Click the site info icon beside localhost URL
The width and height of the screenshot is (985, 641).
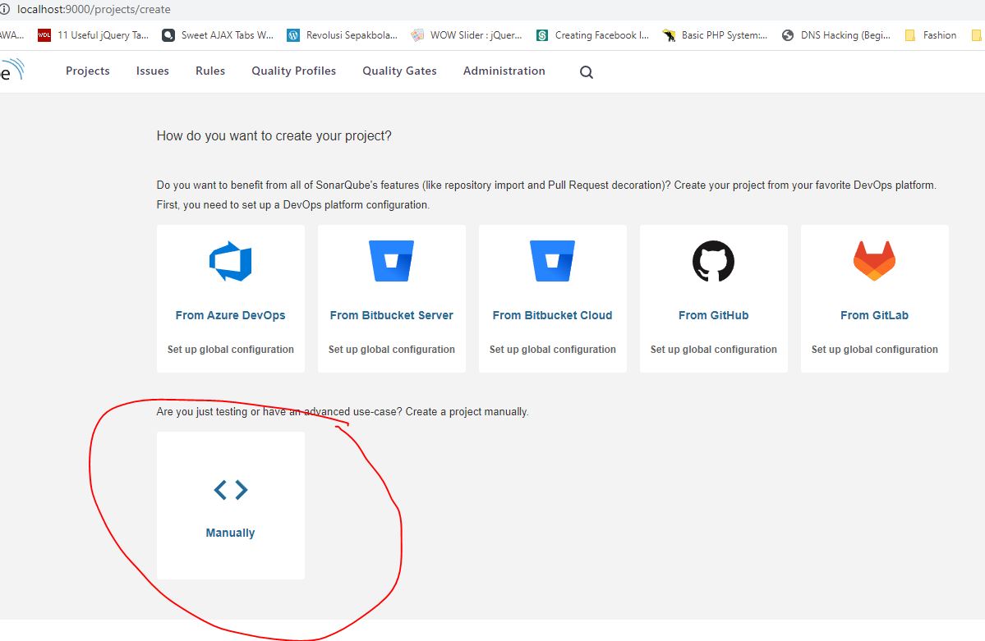4,9
